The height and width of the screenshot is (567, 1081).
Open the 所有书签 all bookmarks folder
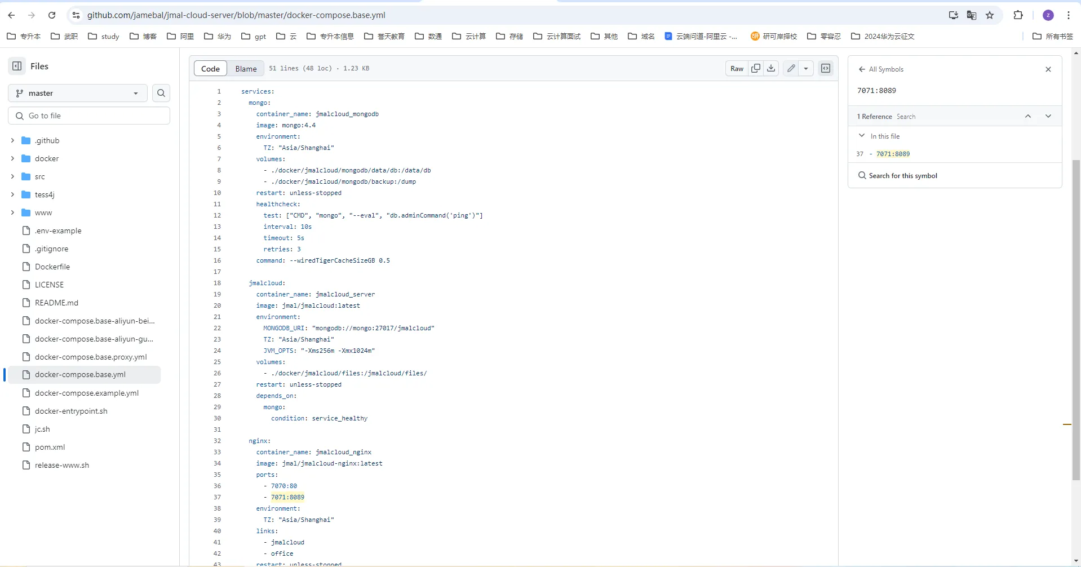[x=1053, y=36]
